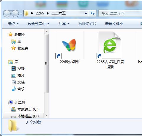This screenshot has width=142, height=136.
Task: Click the 音乐 note icon
Action: tap(14, 89)
